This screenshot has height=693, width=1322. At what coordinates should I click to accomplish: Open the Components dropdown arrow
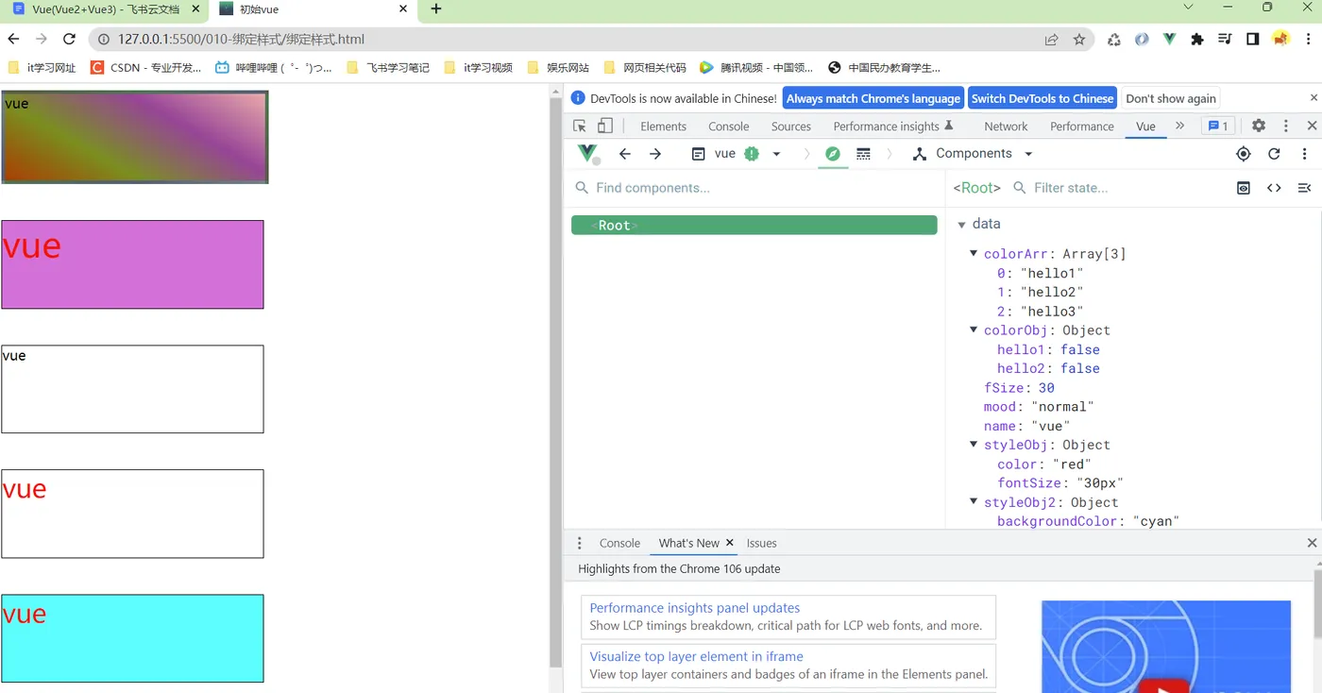[1028, 154]
